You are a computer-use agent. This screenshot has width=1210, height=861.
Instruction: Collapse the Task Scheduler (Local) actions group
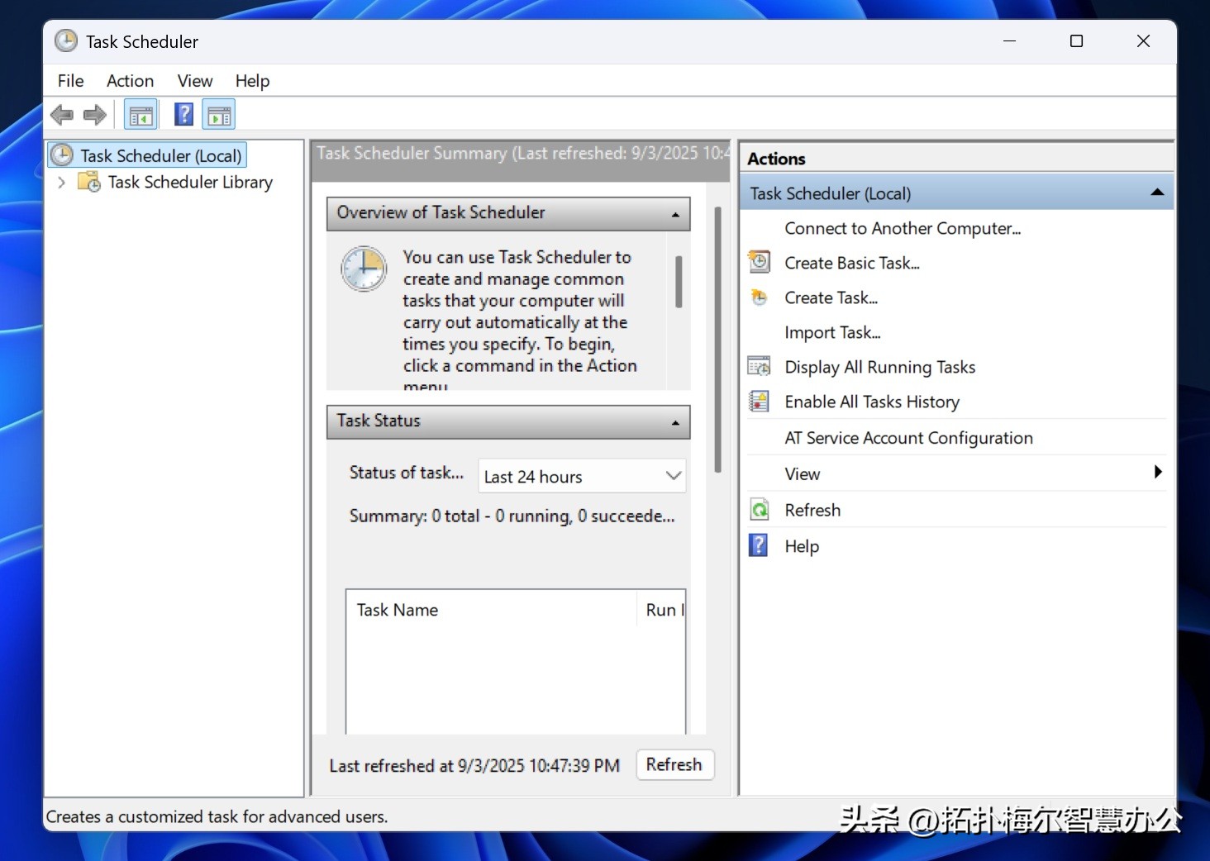(x=1157, y=193)
